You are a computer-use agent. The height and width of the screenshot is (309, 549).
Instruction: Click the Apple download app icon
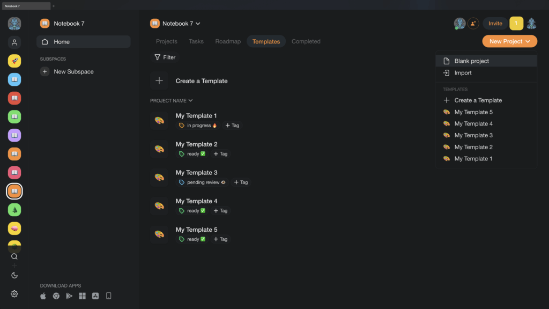[x=43, y=296]
